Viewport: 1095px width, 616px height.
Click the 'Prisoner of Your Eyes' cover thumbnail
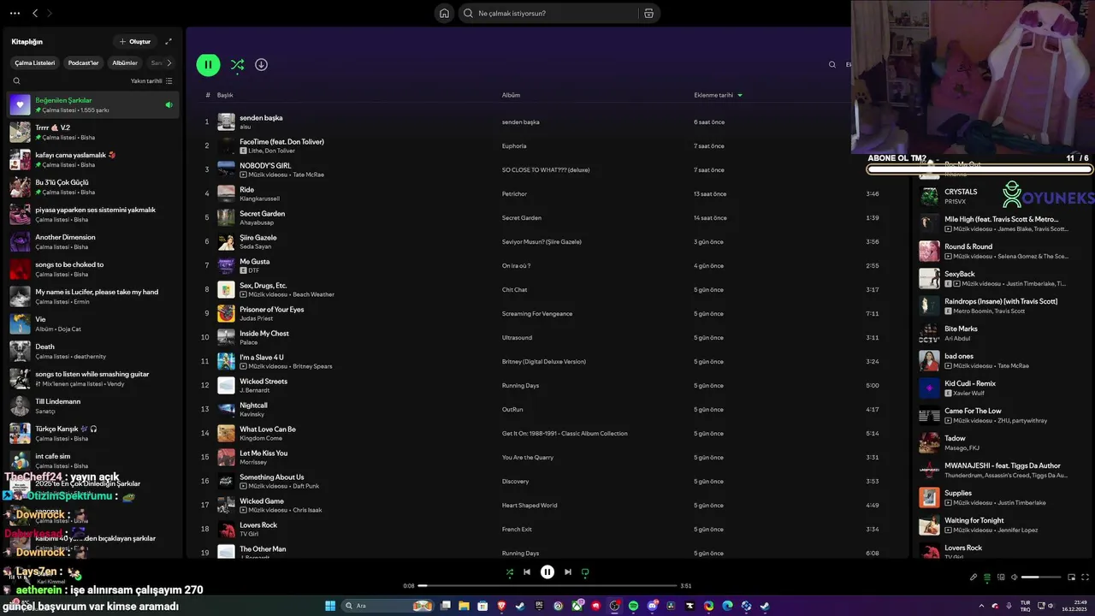click(226, 313)
